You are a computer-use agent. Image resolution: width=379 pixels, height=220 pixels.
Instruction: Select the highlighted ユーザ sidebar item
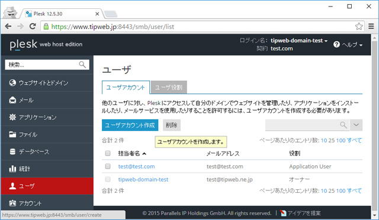click(x=47, y=186)
